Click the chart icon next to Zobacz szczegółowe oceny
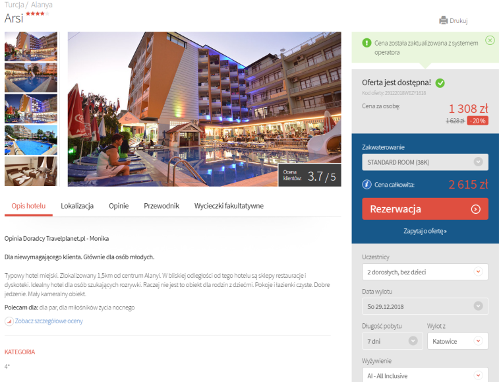Viewport: 501px width, 382px height. 9,321
